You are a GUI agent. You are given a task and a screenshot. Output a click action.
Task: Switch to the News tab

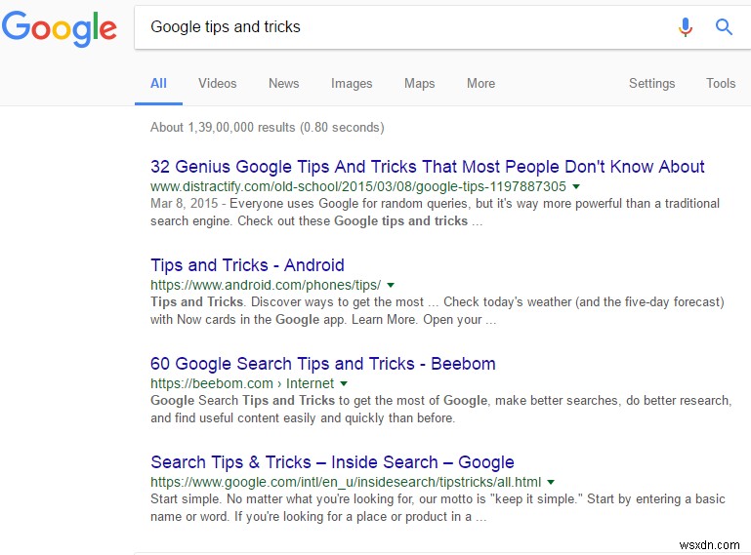pyautogui.click(x=283, y=84)
